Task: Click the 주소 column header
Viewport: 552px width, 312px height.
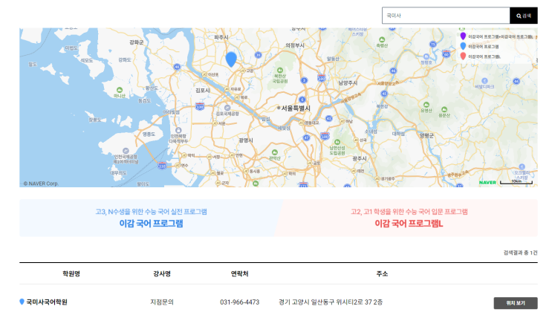Action: tap(382, 273)
